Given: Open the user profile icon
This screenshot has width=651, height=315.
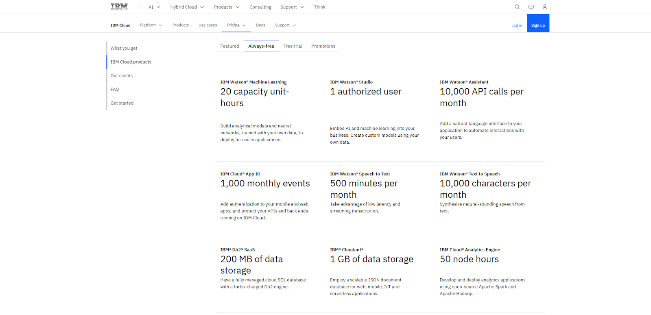Looking at the screenshot, I should coord(545,7).
